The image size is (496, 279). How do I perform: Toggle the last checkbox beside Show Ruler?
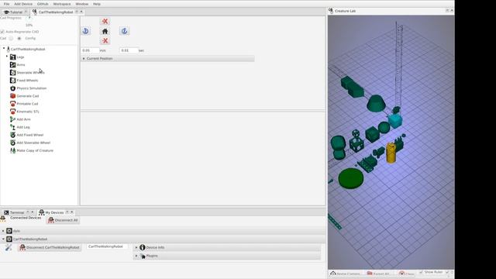(x=447, y=272)
